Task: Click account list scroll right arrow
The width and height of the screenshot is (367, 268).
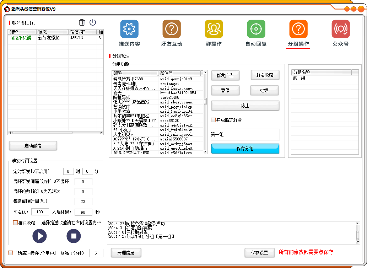Action: point(101,133)
